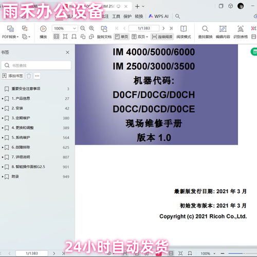Expand the 1. 产品信息 bookmark

(3, 99)
